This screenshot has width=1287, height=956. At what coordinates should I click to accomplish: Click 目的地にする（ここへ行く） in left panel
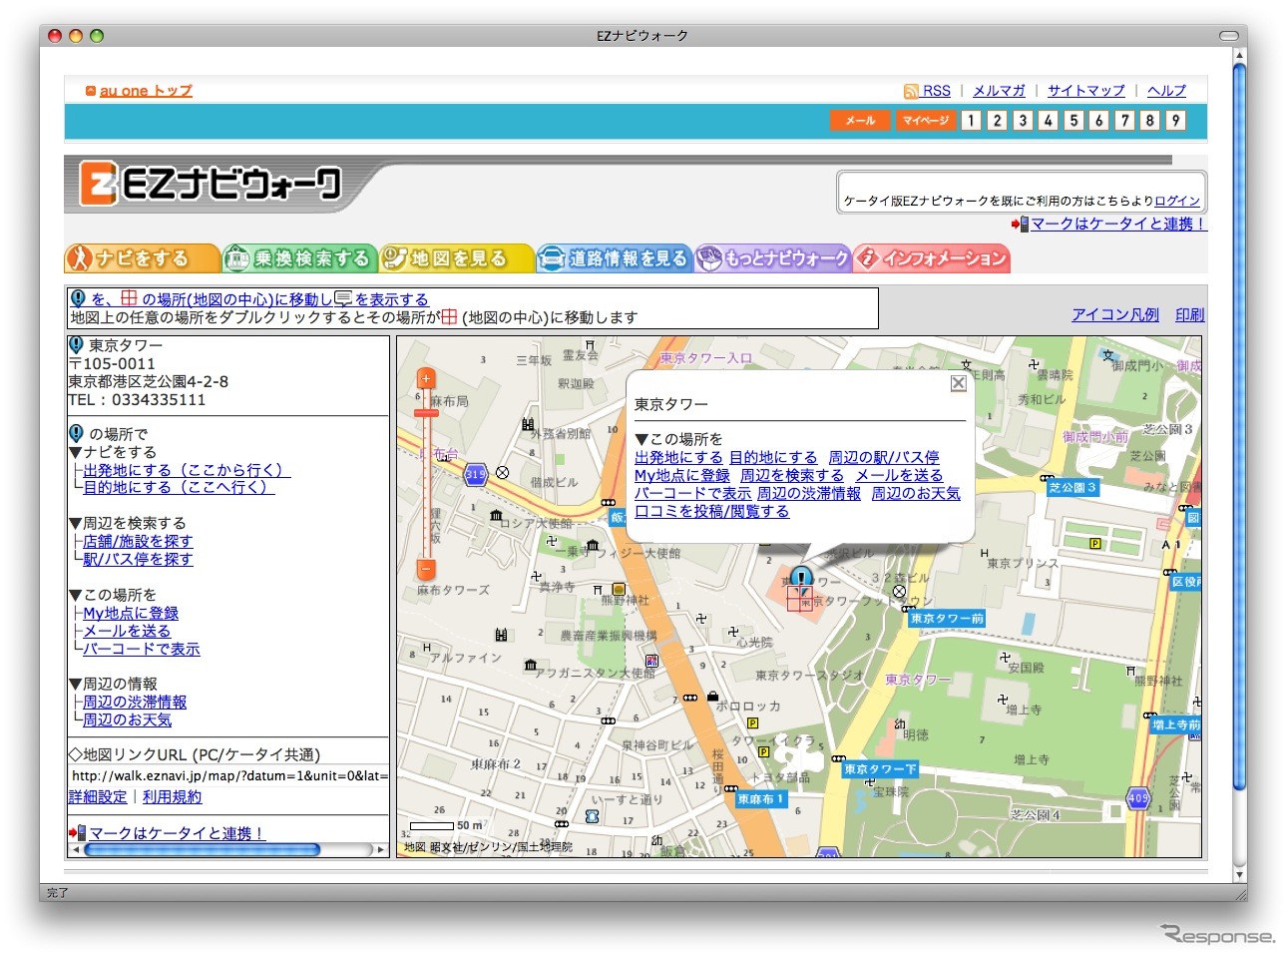pos(179,487)
